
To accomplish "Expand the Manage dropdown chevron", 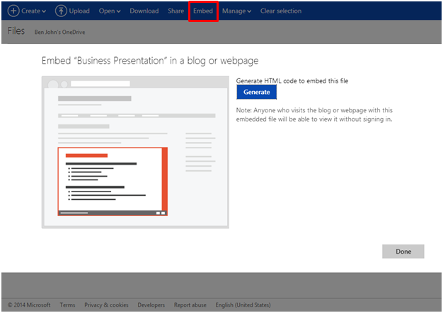I will pyautogui.click(x=249, y=11).
